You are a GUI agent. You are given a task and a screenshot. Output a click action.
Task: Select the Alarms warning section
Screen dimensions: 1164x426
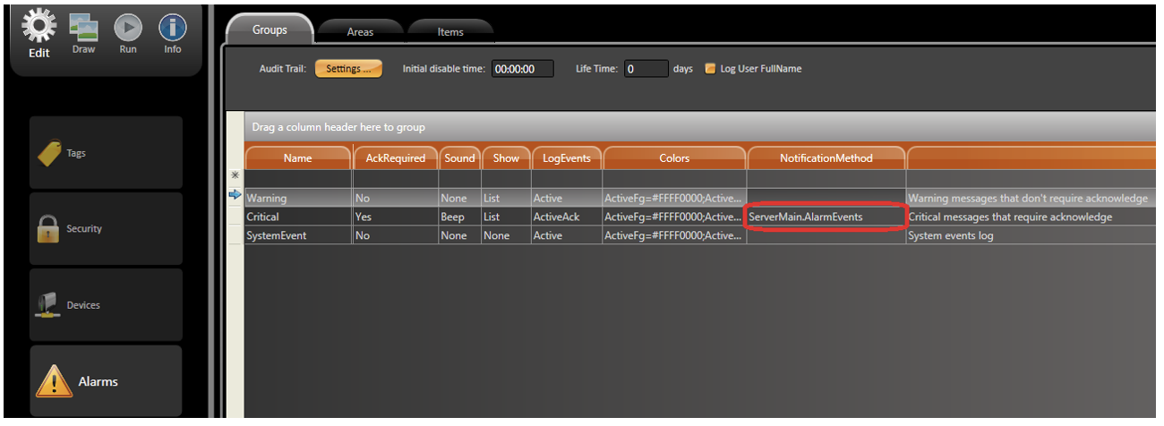pos(106,381)
